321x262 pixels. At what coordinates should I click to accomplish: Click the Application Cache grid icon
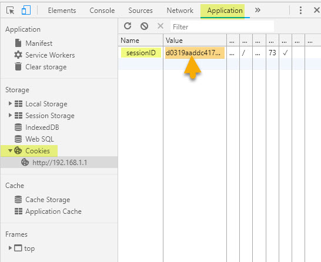pos(18,211)
